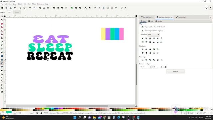Click first align icon in Align row
Screen dimensions: 213x120
coord(142,38)
